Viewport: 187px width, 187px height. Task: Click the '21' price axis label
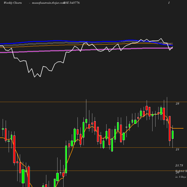[x=177, y=149]
